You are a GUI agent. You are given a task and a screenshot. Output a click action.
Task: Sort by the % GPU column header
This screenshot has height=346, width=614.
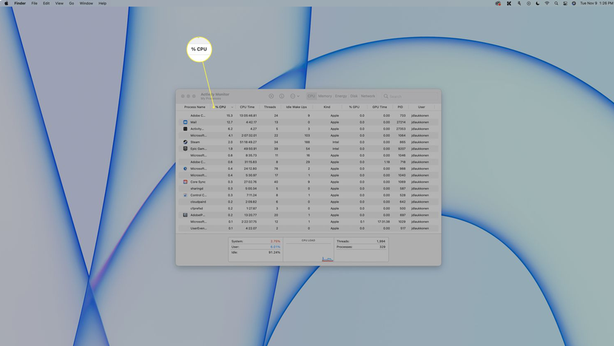pos(354,107)
